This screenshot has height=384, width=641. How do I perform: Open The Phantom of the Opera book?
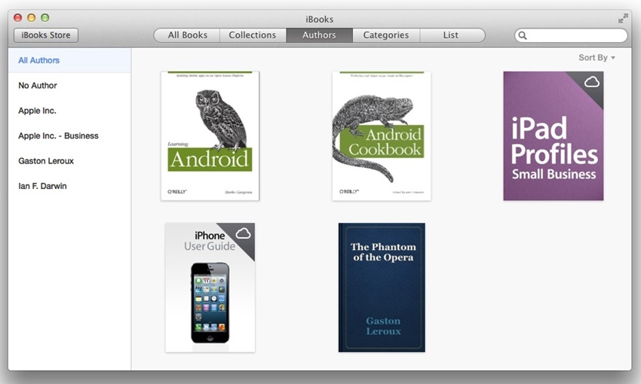[382, 288]
